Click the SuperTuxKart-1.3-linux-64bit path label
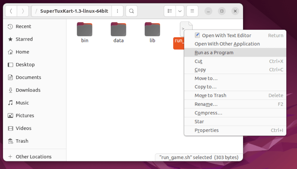Viewport: 297px width, 169px height. tap(74, 11)
